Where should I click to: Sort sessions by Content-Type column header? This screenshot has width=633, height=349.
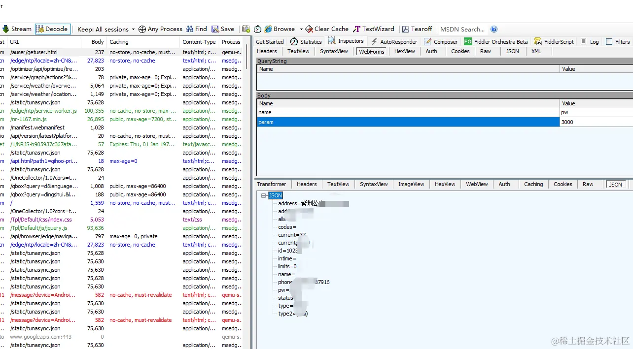[200, 42]
